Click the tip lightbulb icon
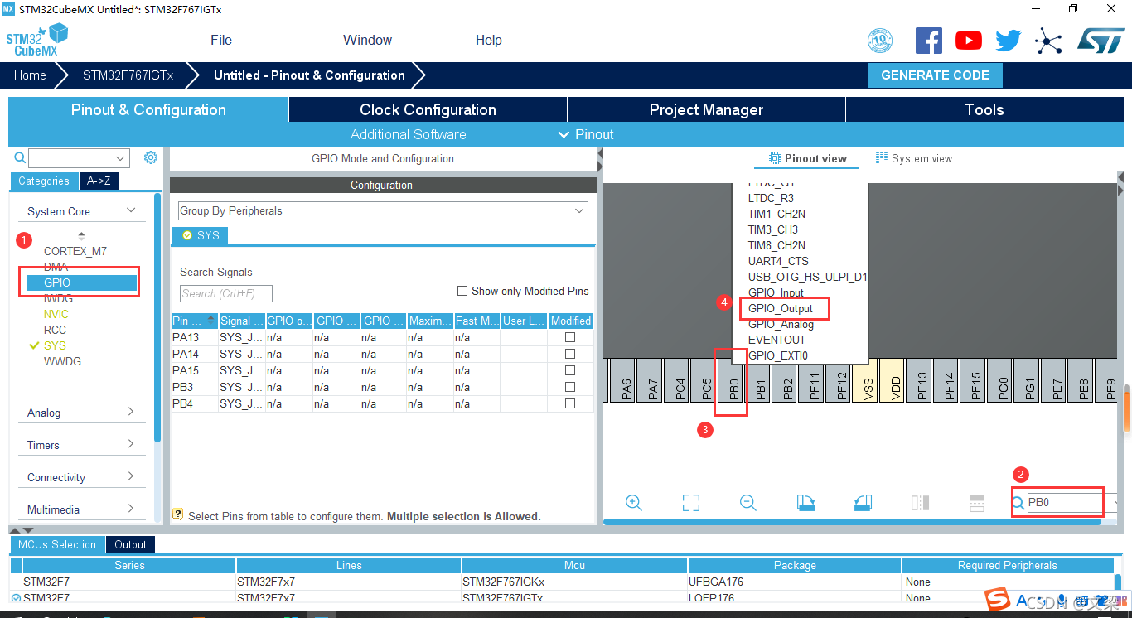Image resolution: width=1132 pixels, height=618 pixels. click(177, 515)
